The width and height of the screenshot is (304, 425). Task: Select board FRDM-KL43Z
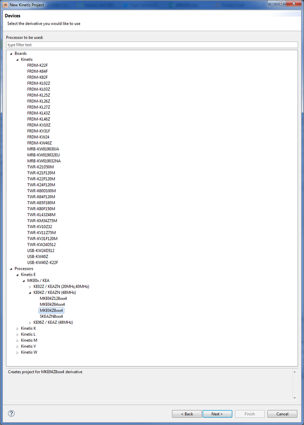click(x=39, y=113)
